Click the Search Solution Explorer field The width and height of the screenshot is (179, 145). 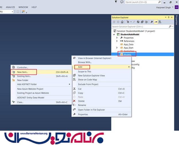[140, 27]
